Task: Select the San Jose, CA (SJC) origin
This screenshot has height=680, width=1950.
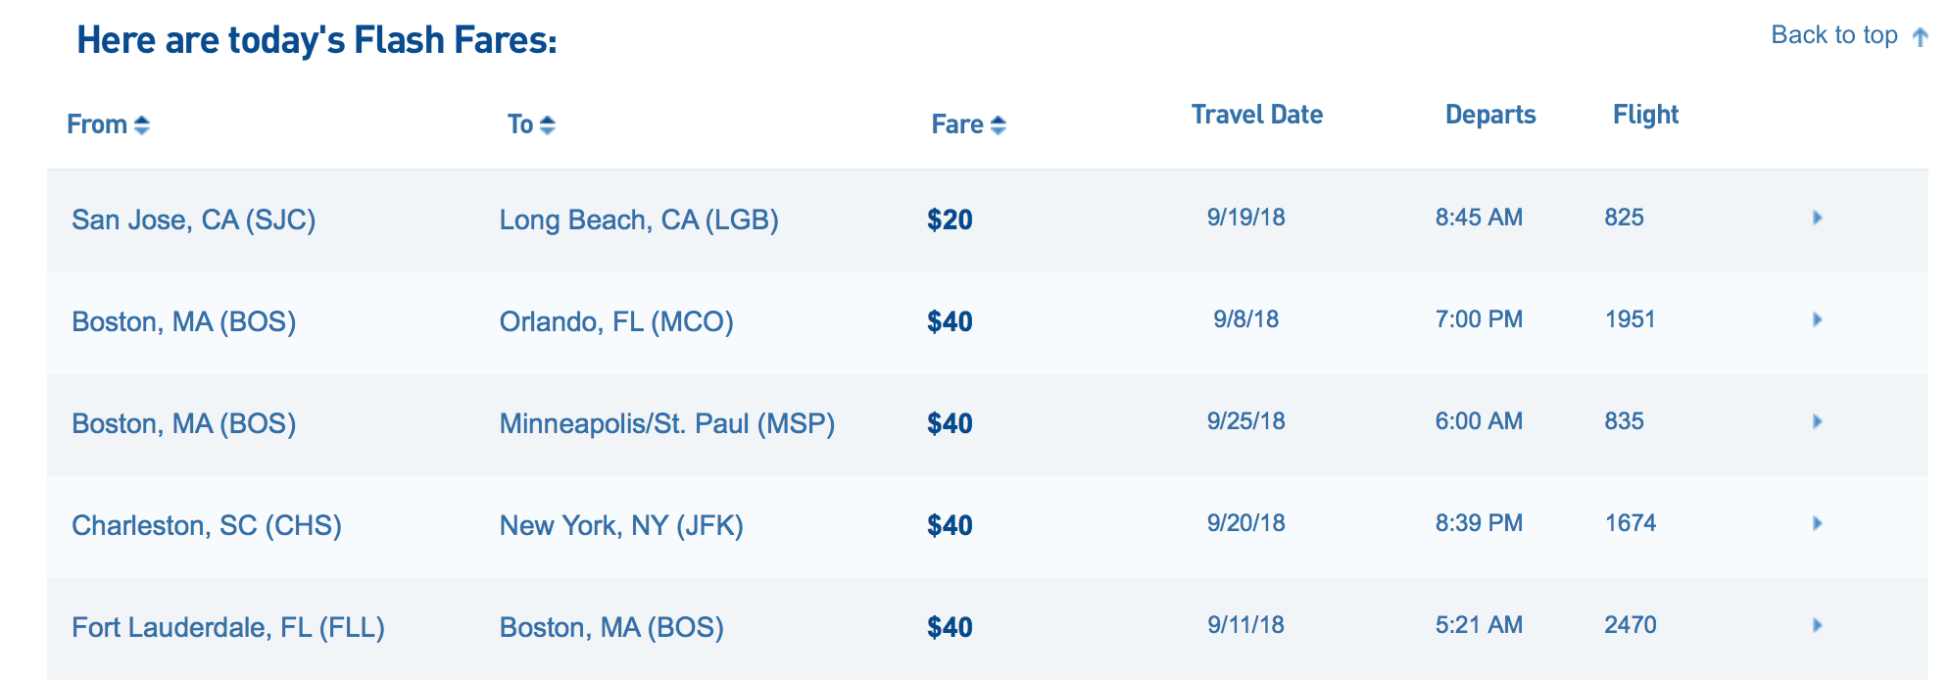Action: point(194,219)
